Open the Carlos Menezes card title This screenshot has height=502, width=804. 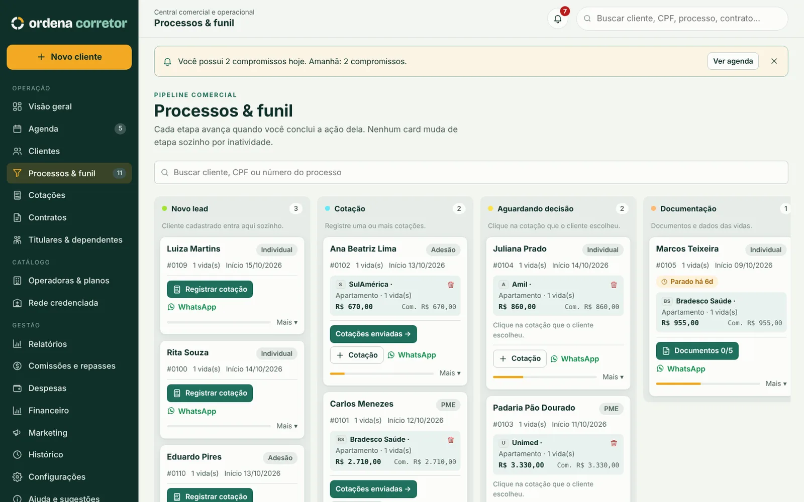361,404
